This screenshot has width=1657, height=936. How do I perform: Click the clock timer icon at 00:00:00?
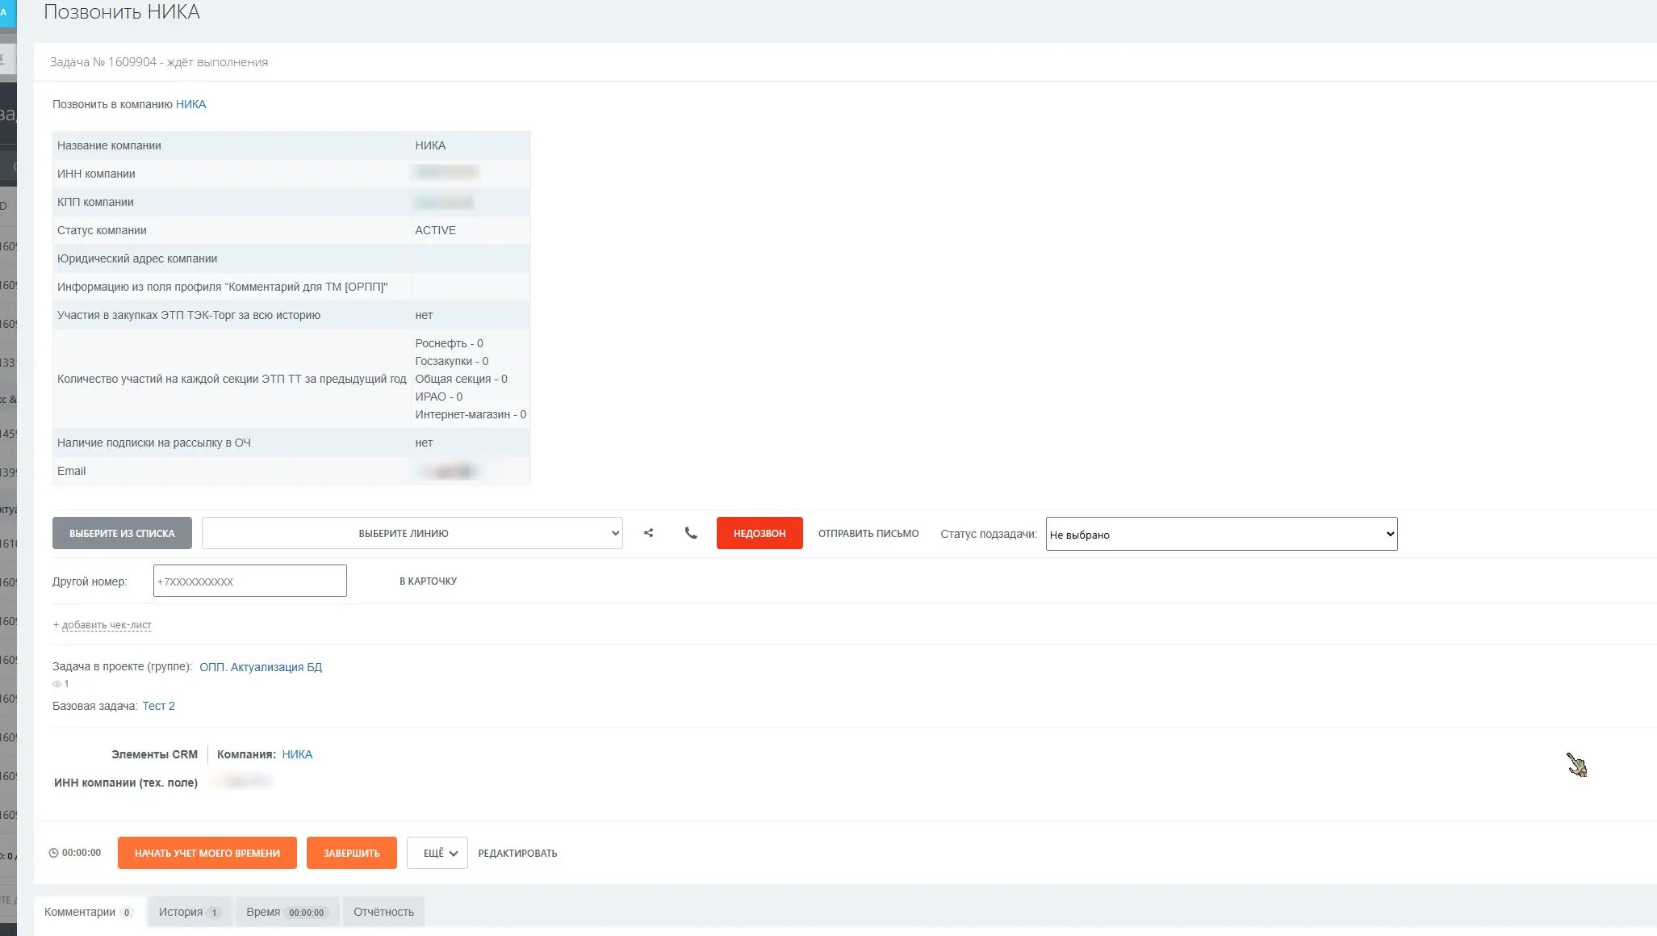click(53, 853)
